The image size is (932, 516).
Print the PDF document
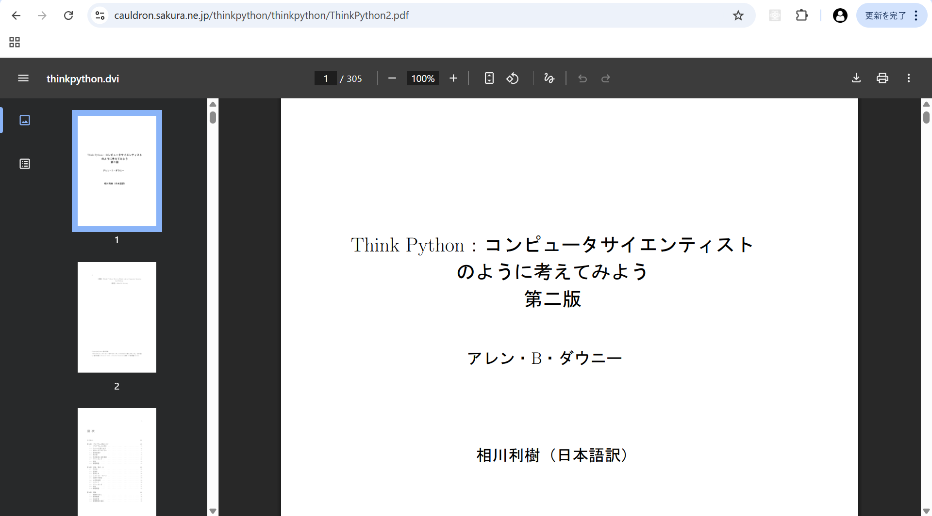tap(882, 78)
